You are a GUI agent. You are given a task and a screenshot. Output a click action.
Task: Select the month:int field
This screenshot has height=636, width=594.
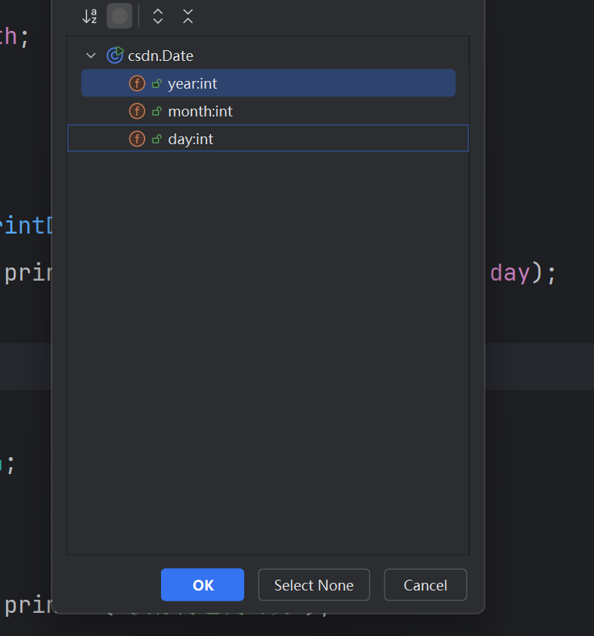tap(268, 111)
